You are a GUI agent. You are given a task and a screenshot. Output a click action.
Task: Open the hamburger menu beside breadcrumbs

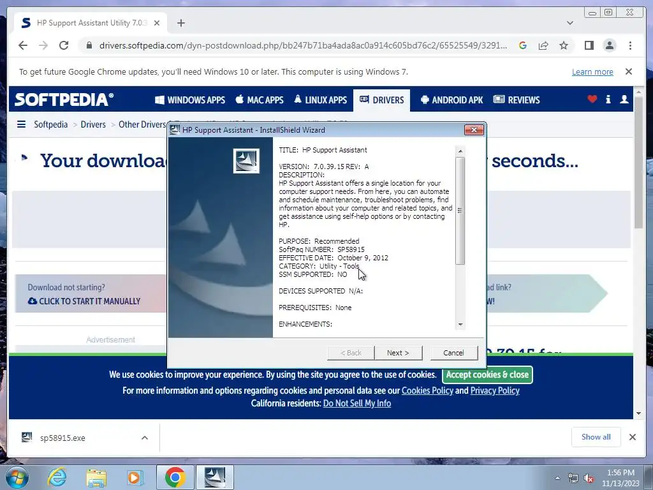tap(21, 124)
